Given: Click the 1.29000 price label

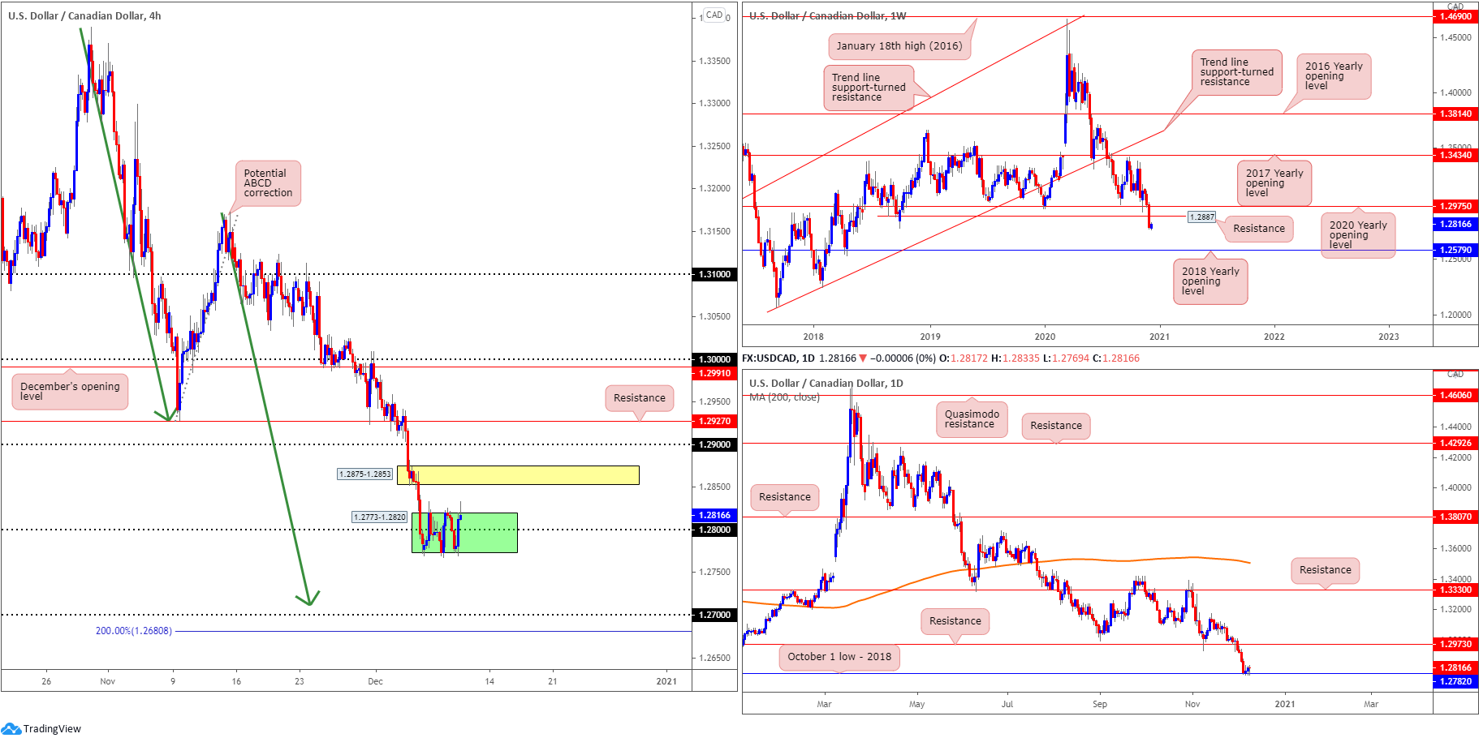Looking at the screenshot, I should click(714, 444).
